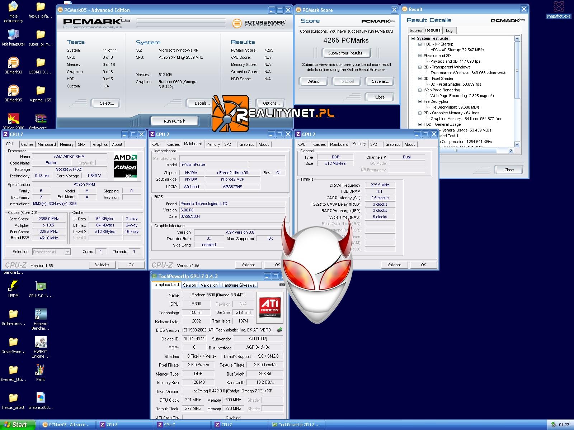Click the Start button on taskbar
The width and height of the screenshot is (574, 430).
[x=17, y=425]
